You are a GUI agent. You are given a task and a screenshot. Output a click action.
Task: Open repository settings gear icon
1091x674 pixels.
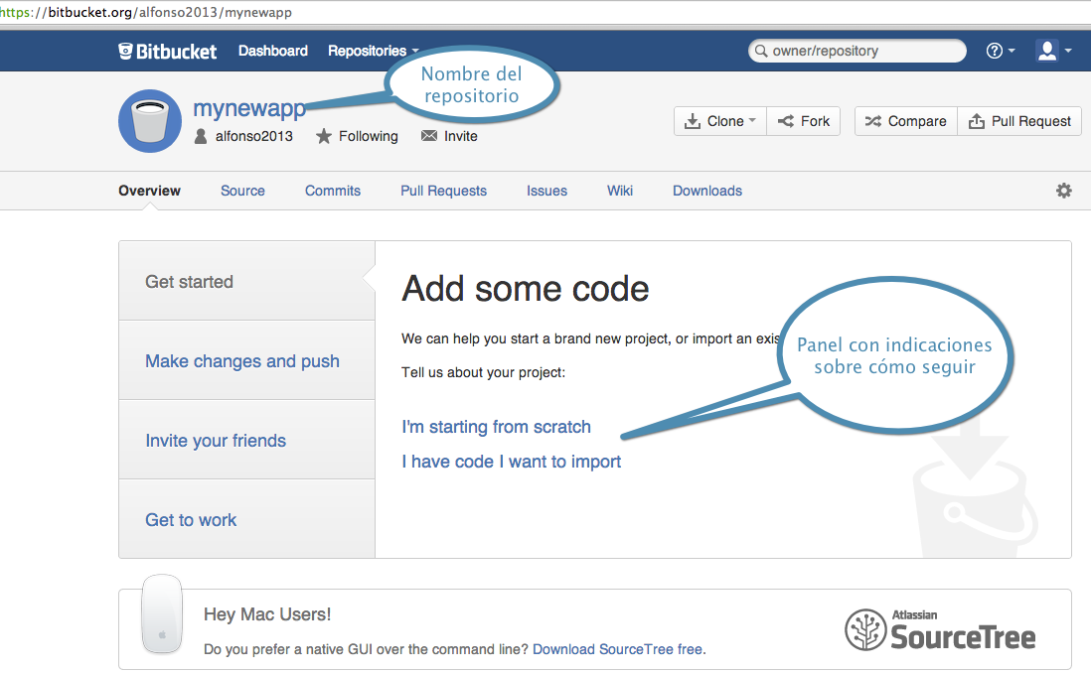[x=1063, y=191]
